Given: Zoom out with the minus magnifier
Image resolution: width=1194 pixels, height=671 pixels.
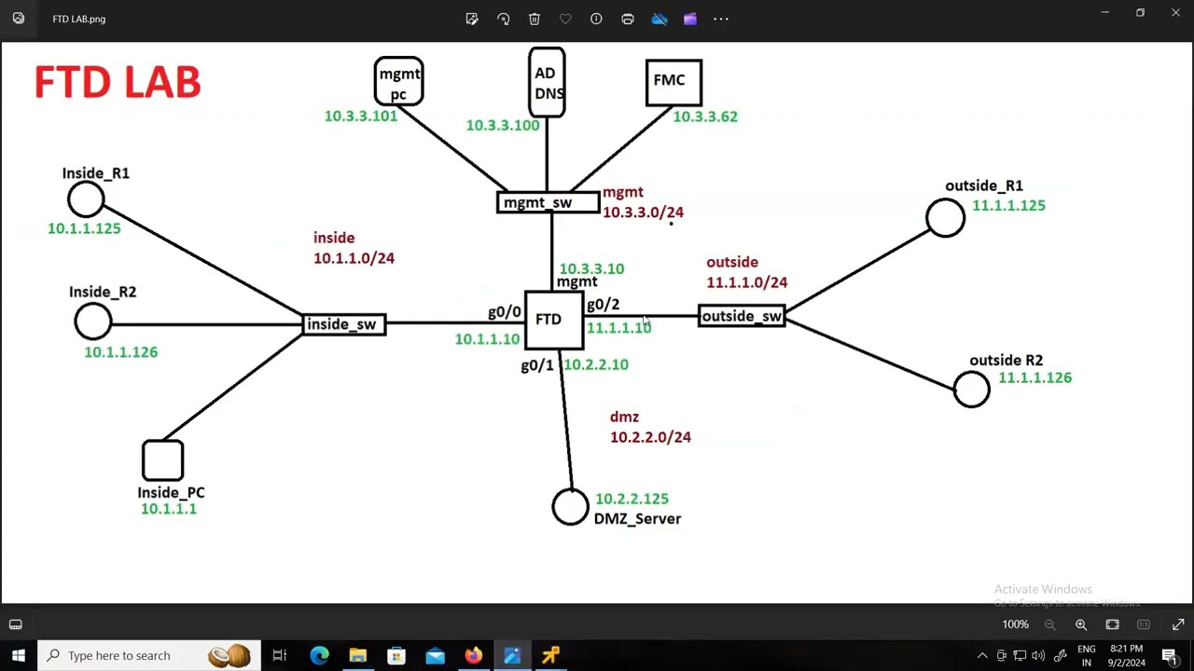Looking at the screenshot, I should [1050, 624].
